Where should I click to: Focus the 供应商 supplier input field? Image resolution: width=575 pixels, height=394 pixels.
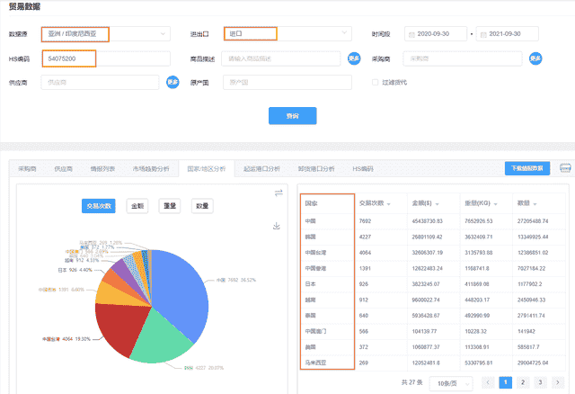tap(100, 82)
